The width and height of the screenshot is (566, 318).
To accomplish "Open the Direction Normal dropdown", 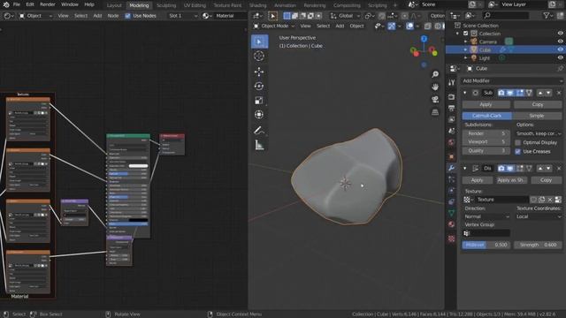I will tap(486, 216).
